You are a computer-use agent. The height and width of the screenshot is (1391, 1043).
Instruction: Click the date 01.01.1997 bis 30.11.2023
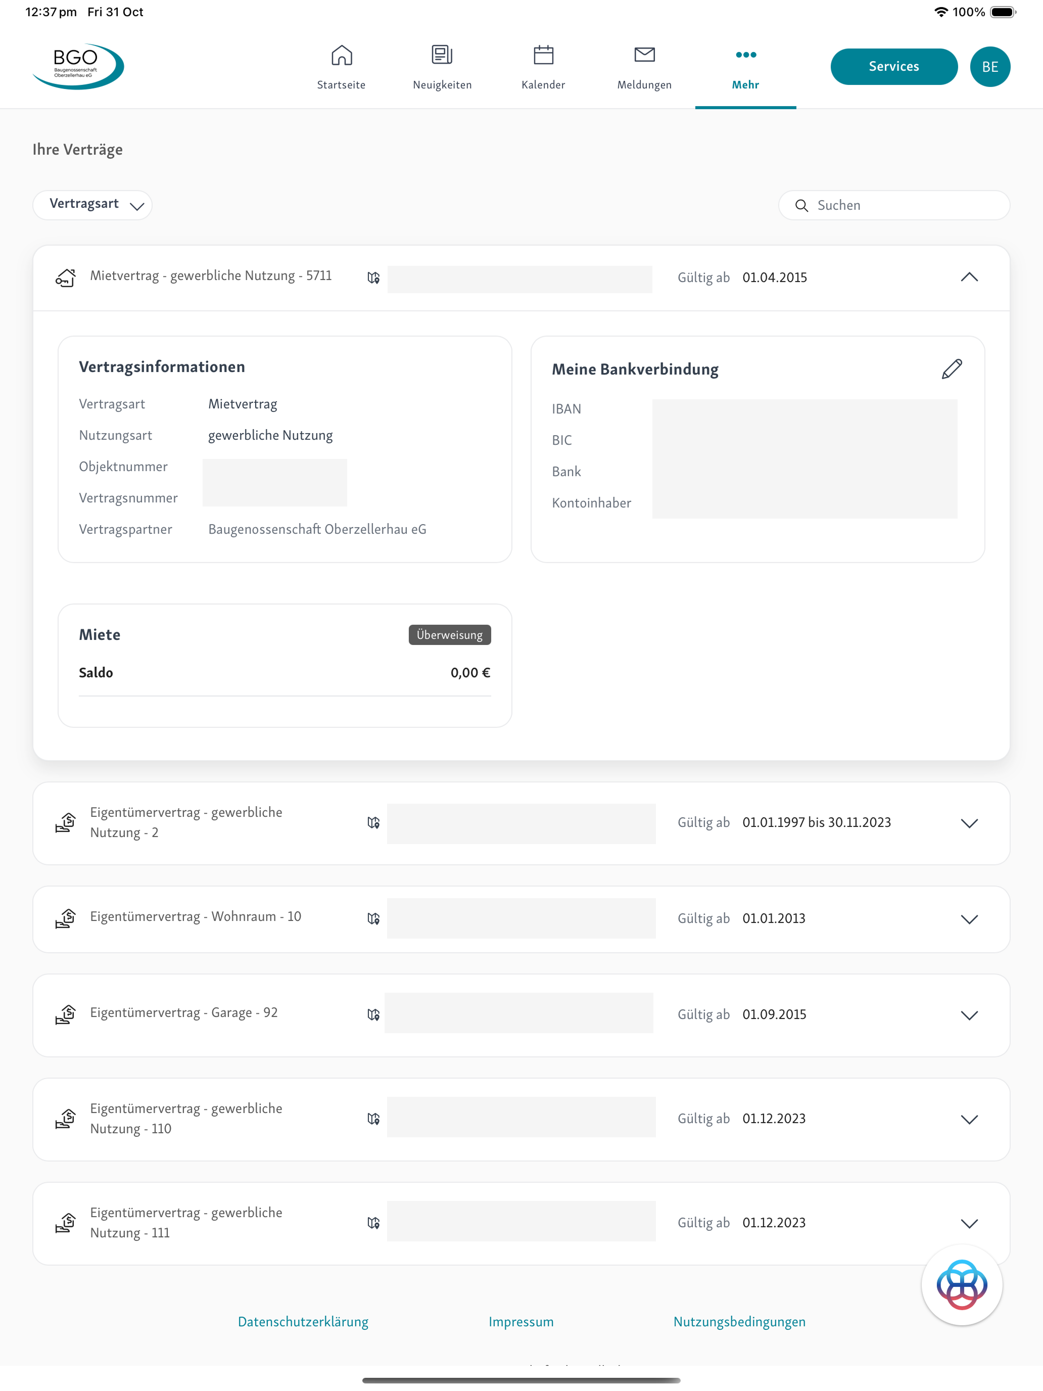(817, 822)
